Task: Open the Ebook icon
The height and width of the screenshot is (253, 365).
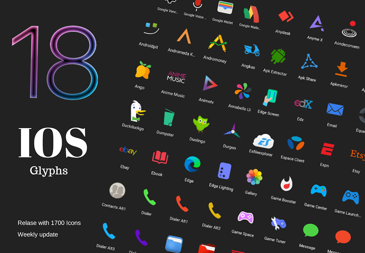Action: (160, 157)
